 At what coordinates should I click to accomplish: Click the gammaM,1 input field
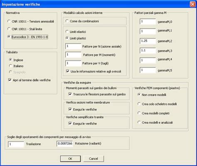click(x=148, y=31)
